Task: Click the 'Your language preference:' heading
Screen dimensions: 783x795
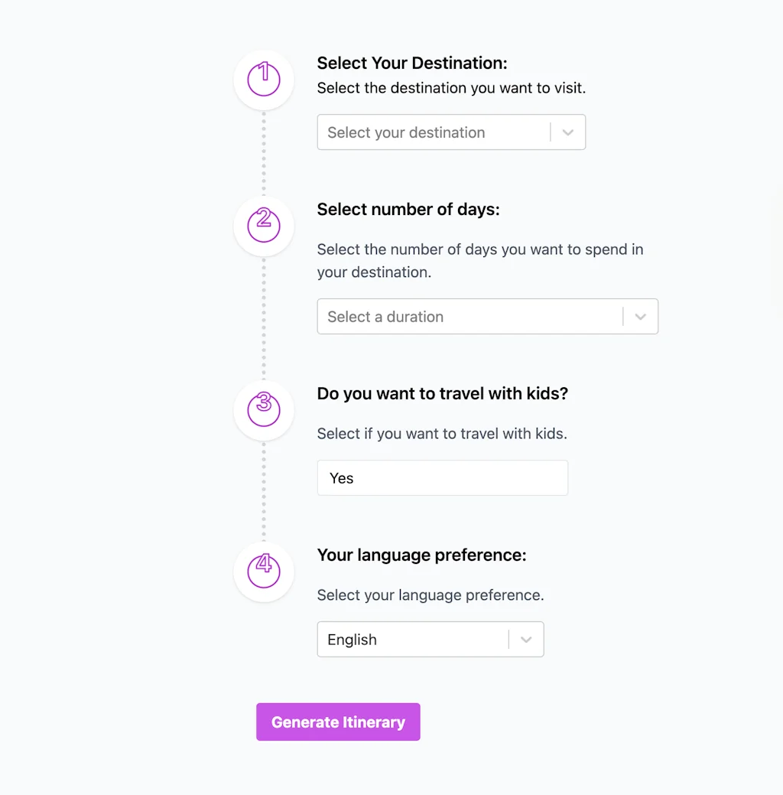Action: click(x=421, y=555)
